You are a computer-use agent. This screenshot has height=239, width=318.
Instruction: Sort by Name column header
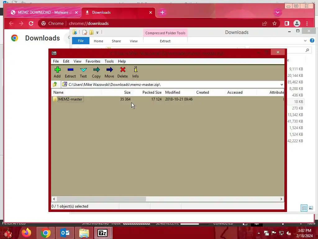pos(76,92)
